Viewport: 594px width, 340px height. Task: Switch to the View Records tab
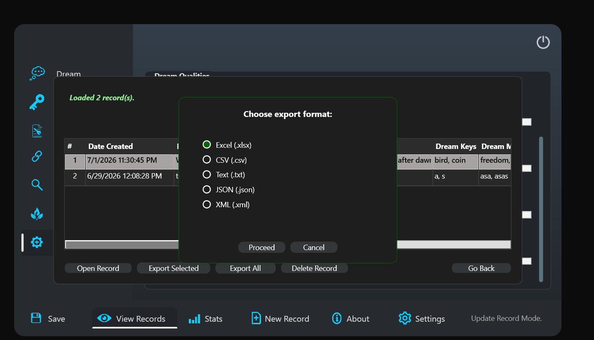pyautogui.click(x=135, y=319)
